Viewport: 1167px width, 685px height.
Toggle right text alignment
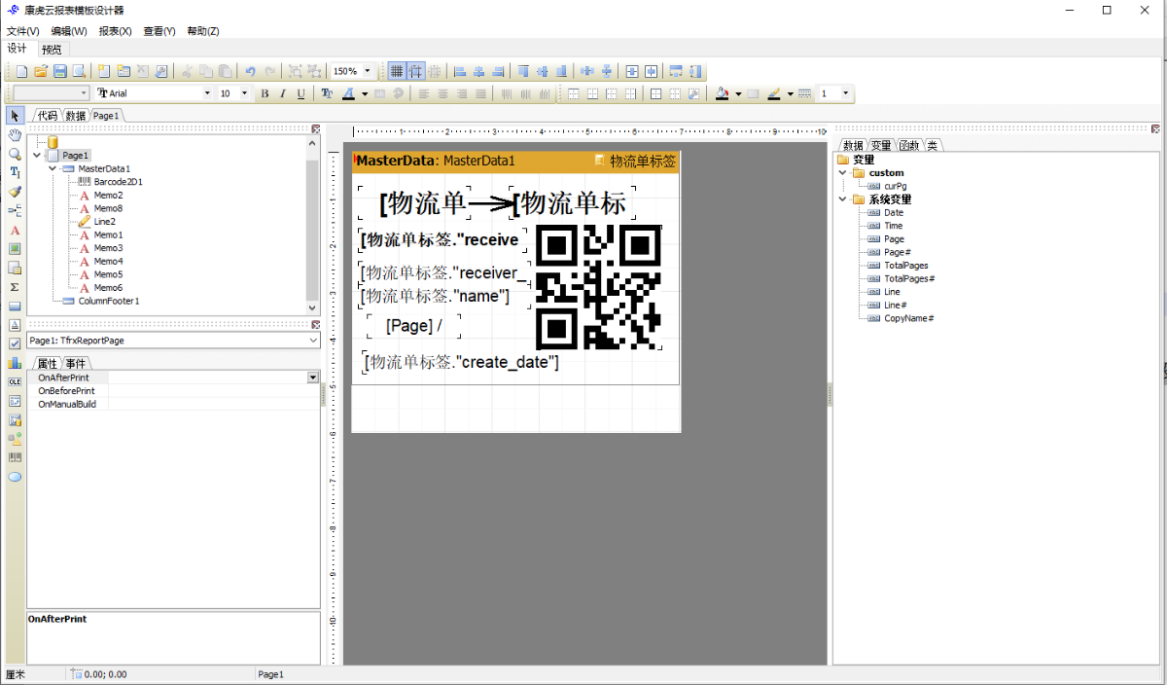coord(462,93)
